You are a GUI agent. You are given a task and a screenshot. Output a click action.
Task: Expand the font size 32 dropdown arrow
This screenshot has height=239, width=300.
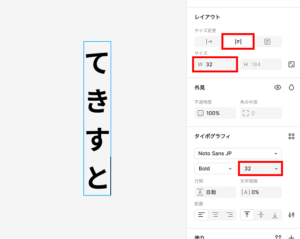[276, 168]
